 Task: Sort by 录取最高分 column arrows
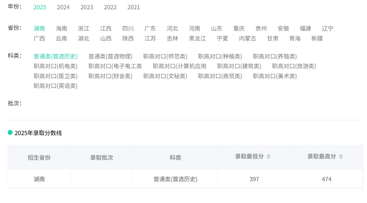click(340, 157)
